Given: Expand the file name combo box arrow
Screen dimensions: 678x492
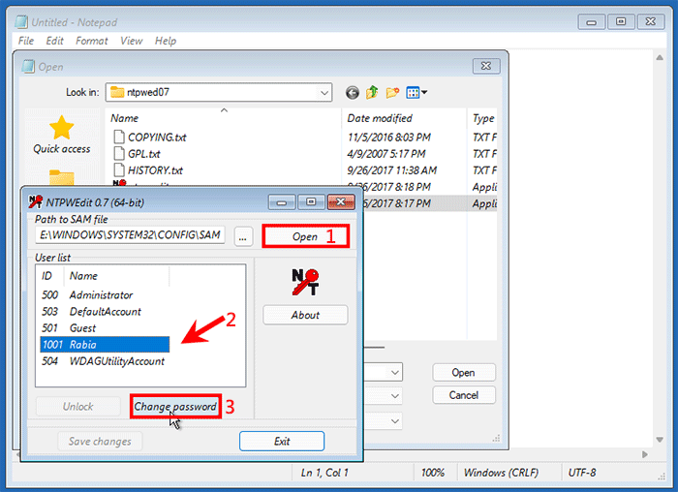Looking at the screenshot, I should (x=395, y=372).
